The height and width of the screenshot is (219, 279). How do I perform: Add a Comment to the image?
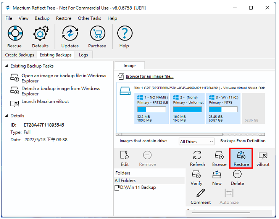tap(200, 197)
